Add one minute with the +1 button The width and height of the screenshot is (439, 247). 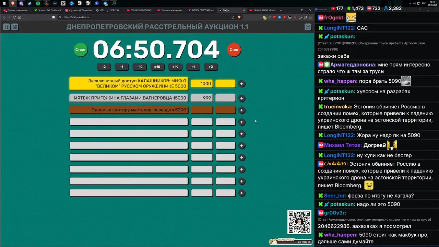click(193, 67)
